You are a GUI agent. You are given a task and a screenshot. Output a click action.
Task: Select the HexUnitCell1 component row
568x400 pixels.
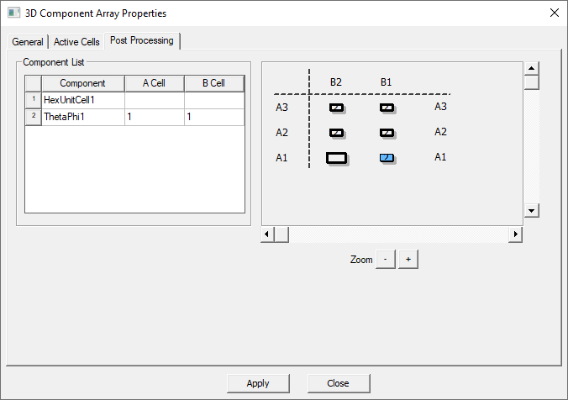coord(82,100)
